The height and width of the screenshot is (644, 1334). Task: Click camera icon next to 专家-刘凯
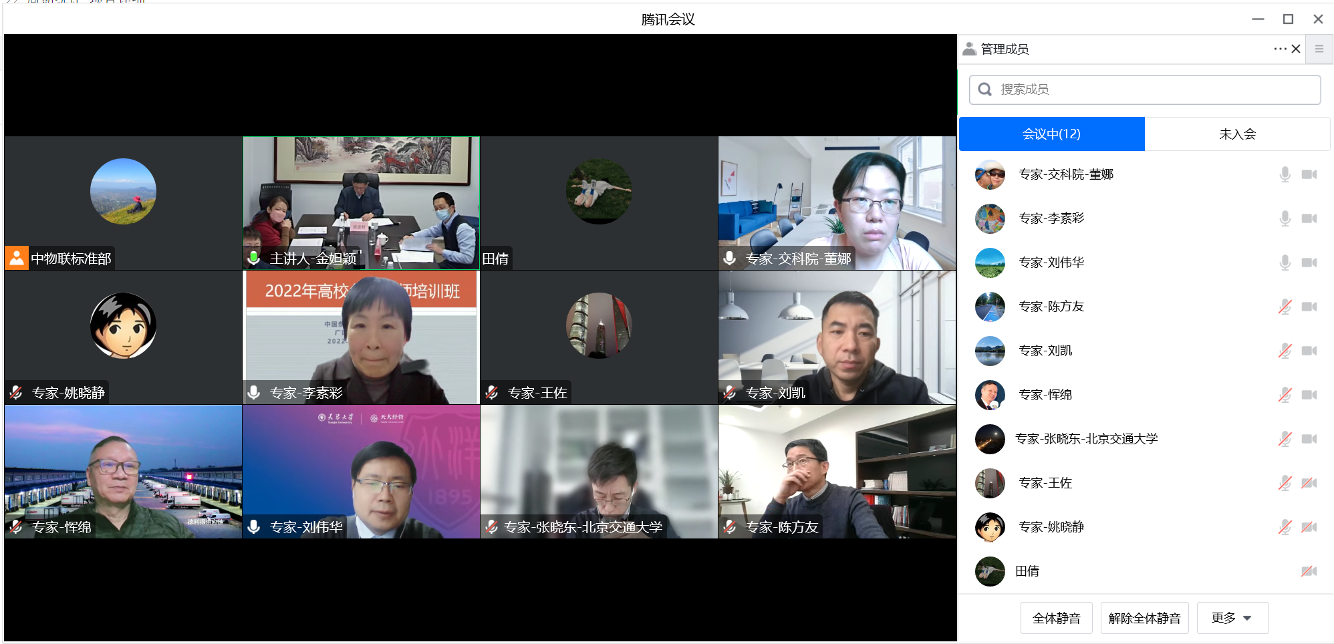coord(1309,351)
